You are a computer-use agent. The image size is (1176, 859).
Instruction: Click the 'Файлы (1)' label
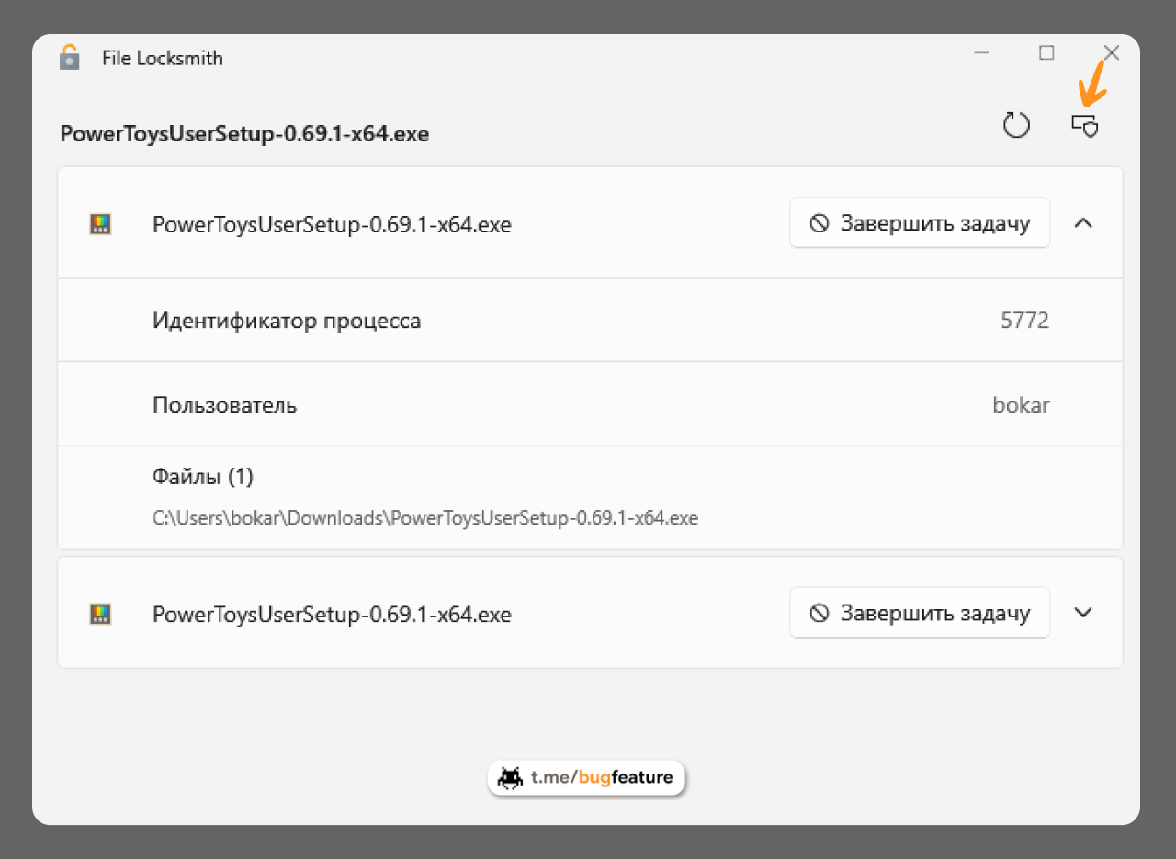(x=203, y=477)
